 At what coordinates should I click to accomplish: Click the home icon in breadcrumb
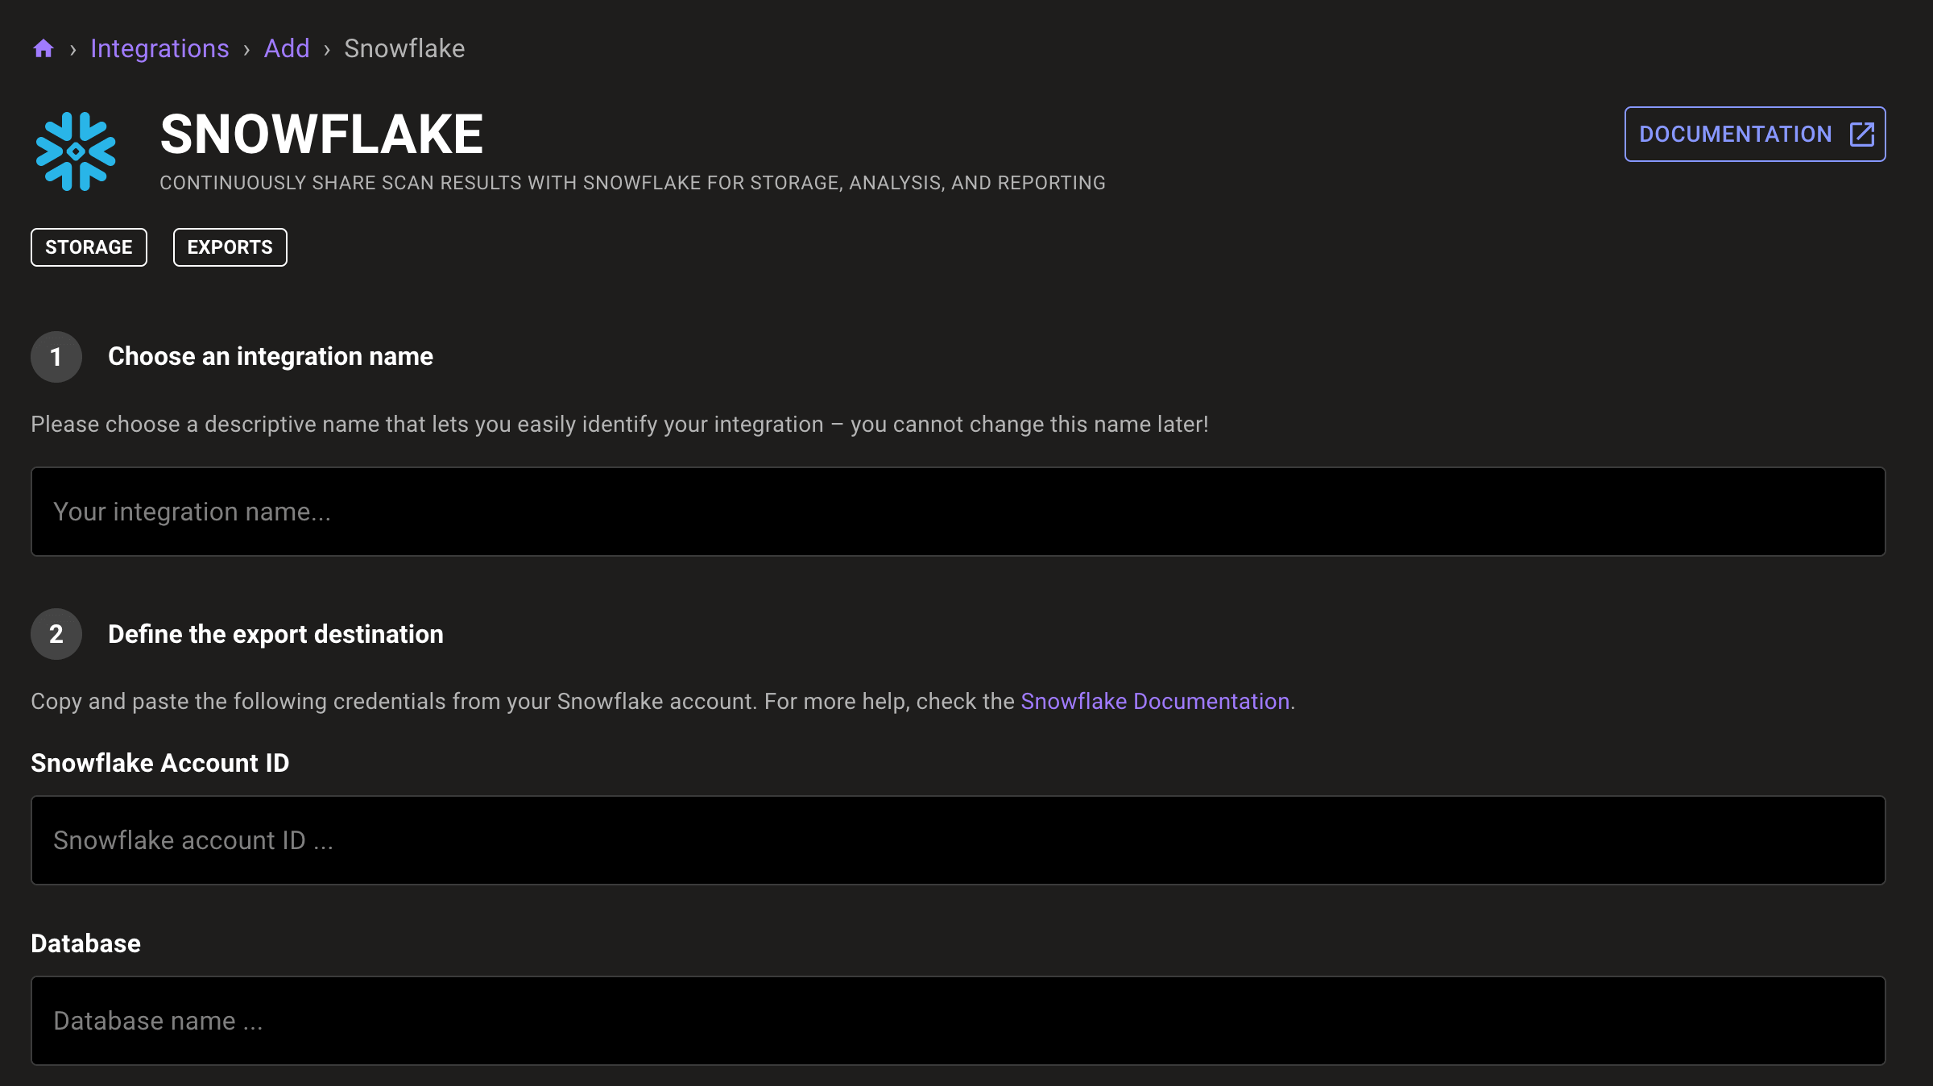pos(43,48)
